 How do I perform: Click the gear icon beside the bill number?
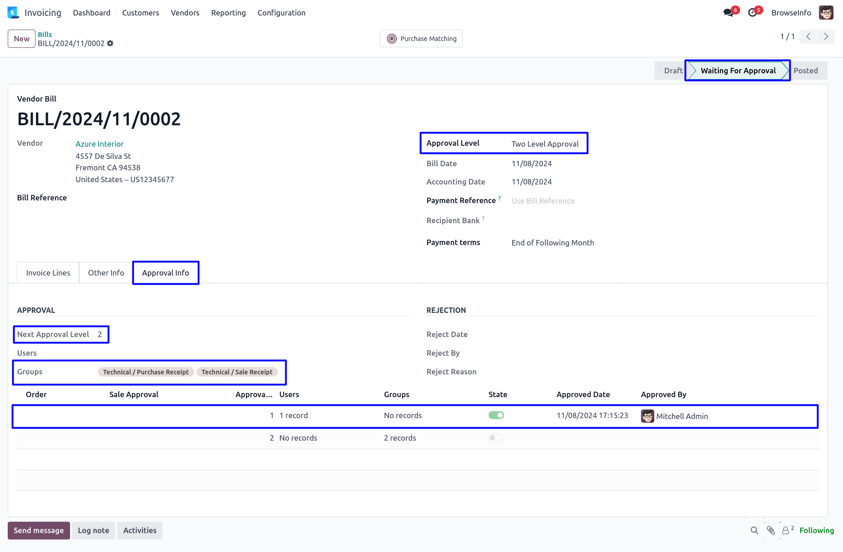click(110, 44)
